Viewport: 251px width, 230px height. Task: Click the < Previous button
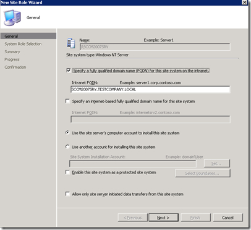(x=132, y=218)
